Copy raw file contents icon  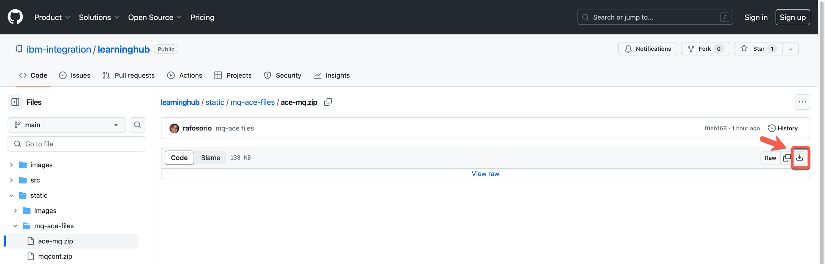click(786, 158)
